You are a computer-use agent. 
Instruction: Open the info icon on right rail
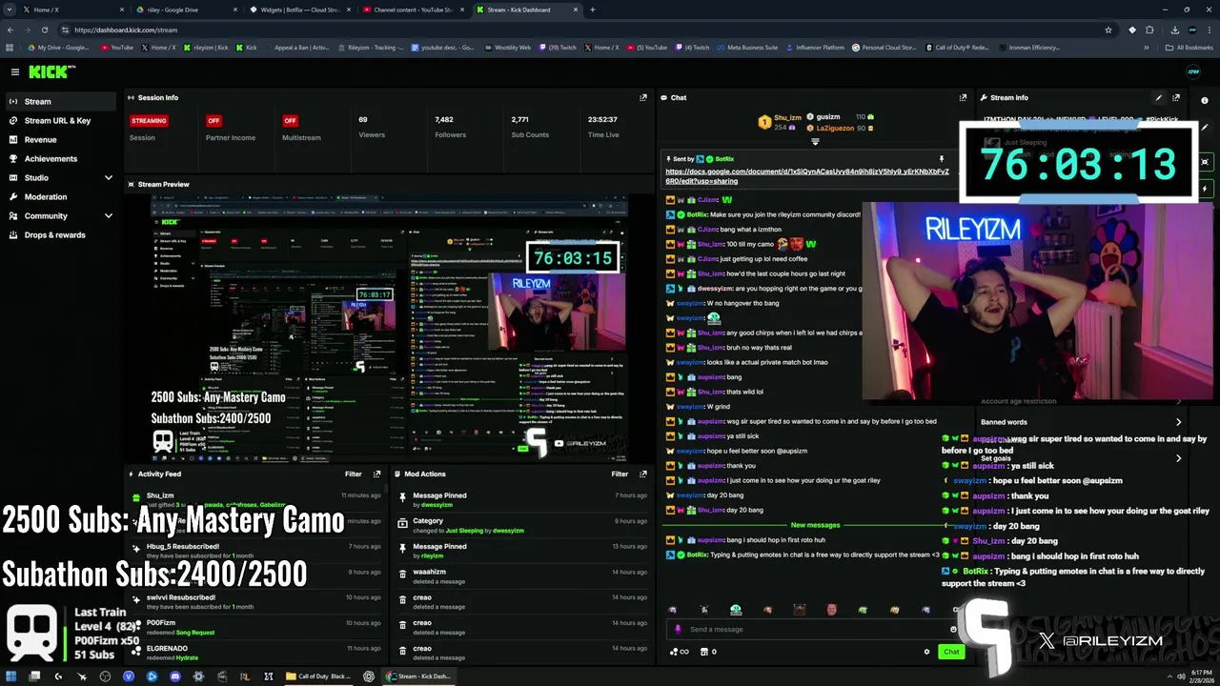[x=1205, y=100]
